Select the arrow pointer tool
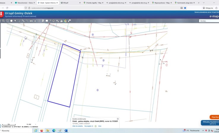Image resolution: width=219 pixels, height=133 pixels. [15, 21]
